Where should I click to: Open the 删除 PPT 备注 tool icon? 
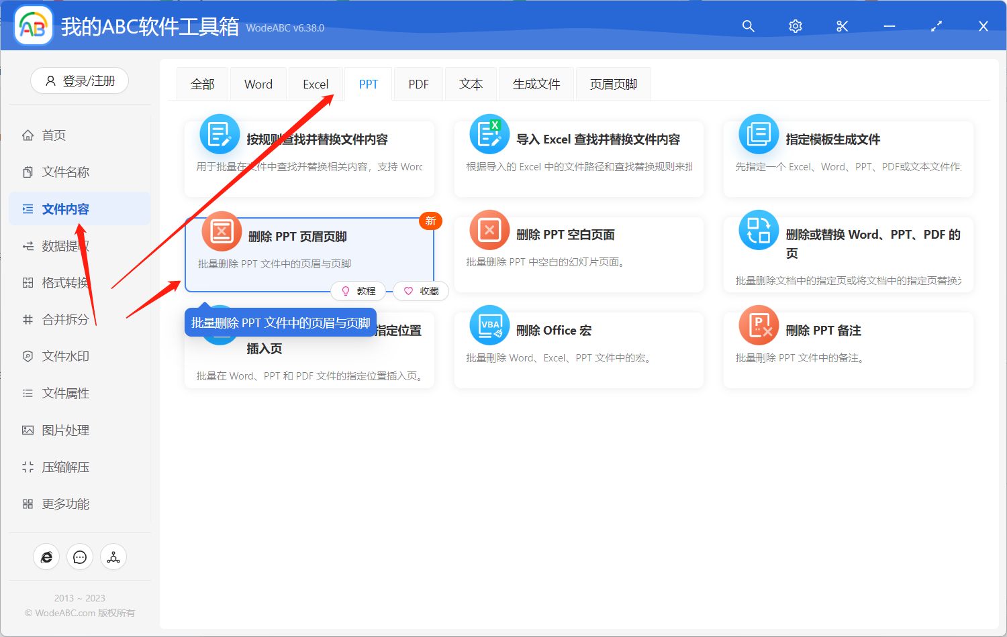point(759,325)
